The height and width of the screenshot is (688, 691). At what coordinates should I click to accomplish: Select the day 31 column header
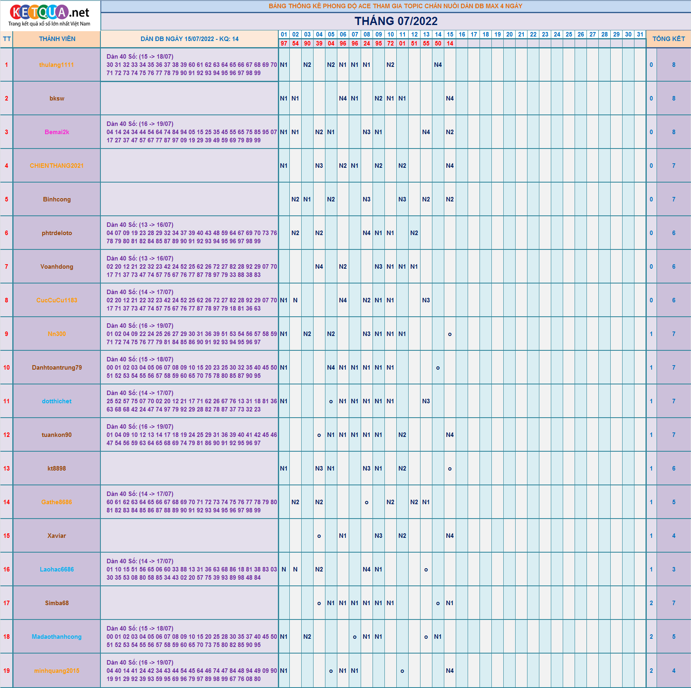640,34
